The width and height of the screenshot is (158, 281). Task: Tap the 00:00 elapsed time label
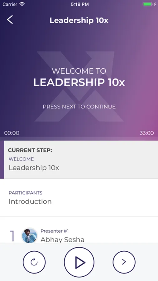click(x=12, y=133)
